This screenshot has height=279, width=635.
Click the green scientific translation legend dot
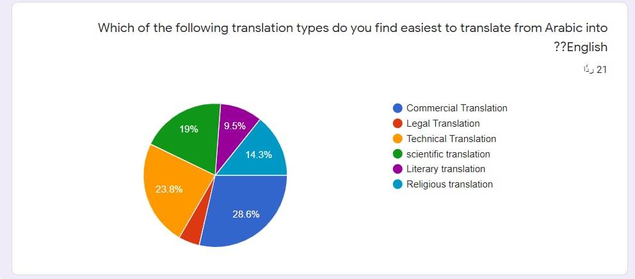click(x=398, y=154)
